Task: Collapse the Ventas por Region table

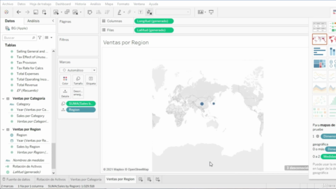Action: coord(3,130)
